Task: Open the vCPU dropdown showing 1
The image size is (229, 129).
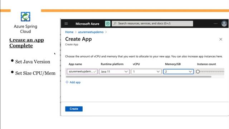Action: click(146, 72)
